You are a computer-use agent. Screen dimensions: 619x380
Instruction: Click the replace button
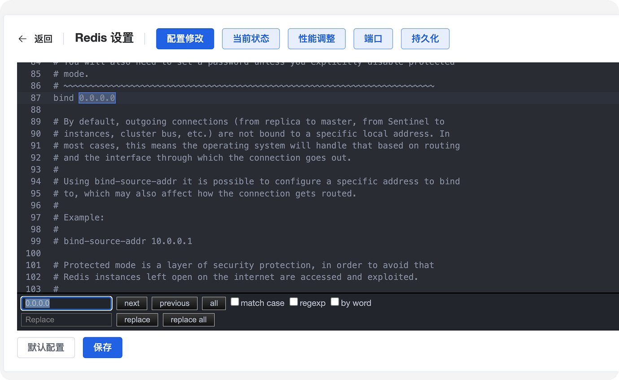click(137, 320)
